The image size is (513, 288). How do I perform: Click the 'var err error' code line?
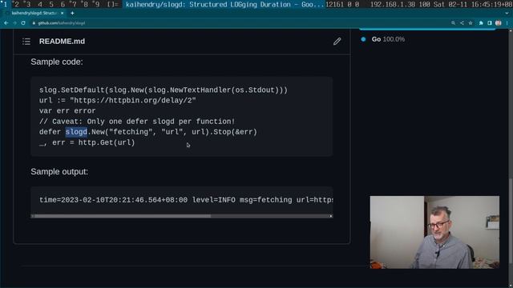point(67,111)
